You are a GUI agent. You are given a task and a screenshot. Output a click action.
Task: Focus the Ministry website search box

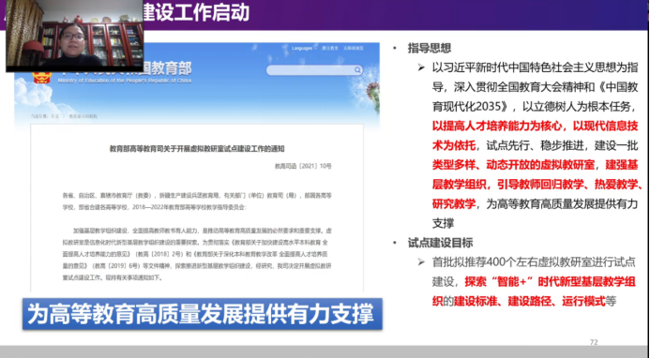[x=314, y=70]
